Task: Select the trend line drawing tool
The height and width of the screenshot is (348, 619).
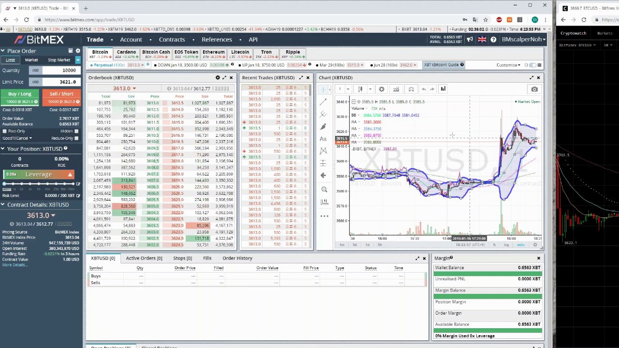Action: click(324, 101)
